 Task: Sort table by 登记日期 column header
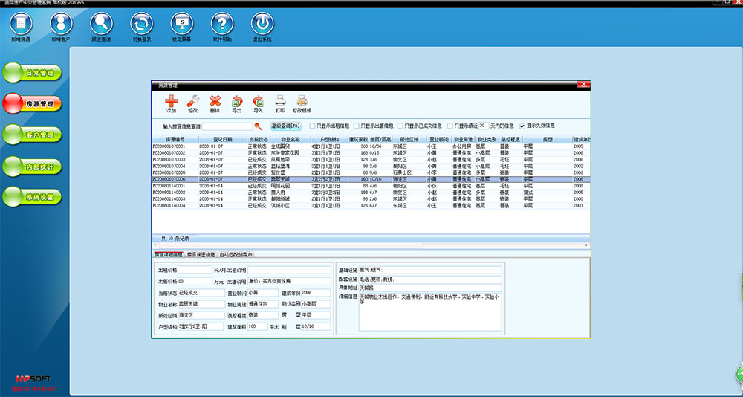point(223,139)
